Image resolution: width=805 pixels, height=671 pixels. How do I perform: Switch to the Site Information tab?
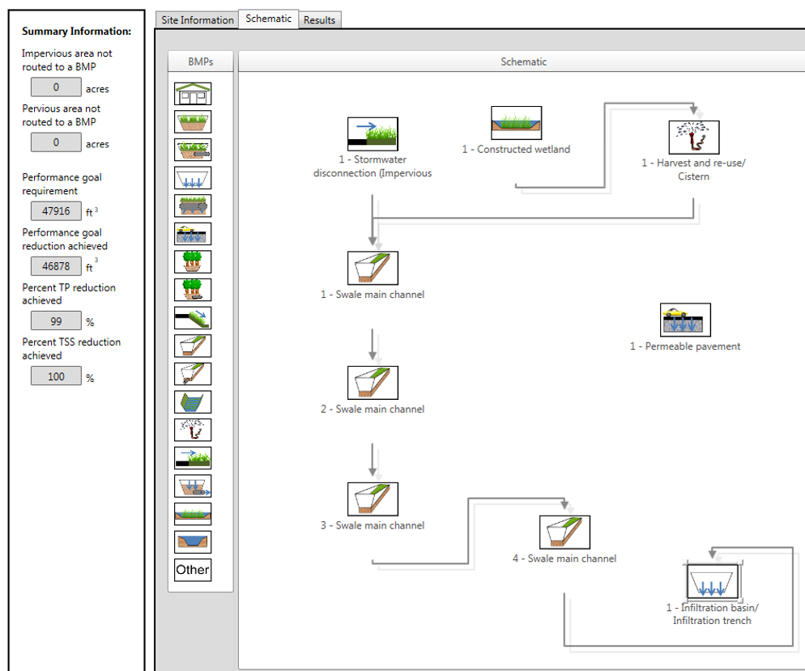[196, 19]
